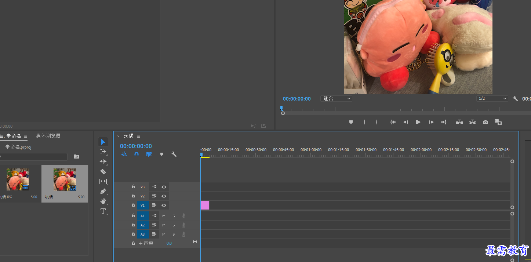This screenshot has height=262, width=531.
Task: Toggle sync lock on V2 track
Action: coord(154,196)
